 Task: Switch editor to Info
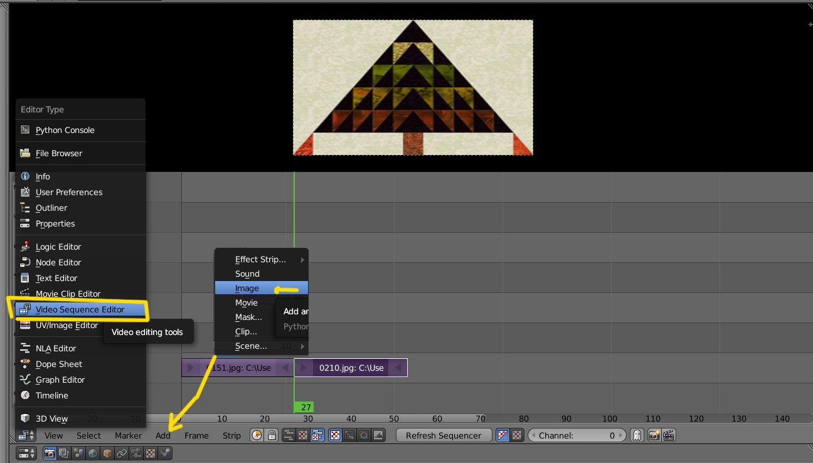click(x=80, y=176)
